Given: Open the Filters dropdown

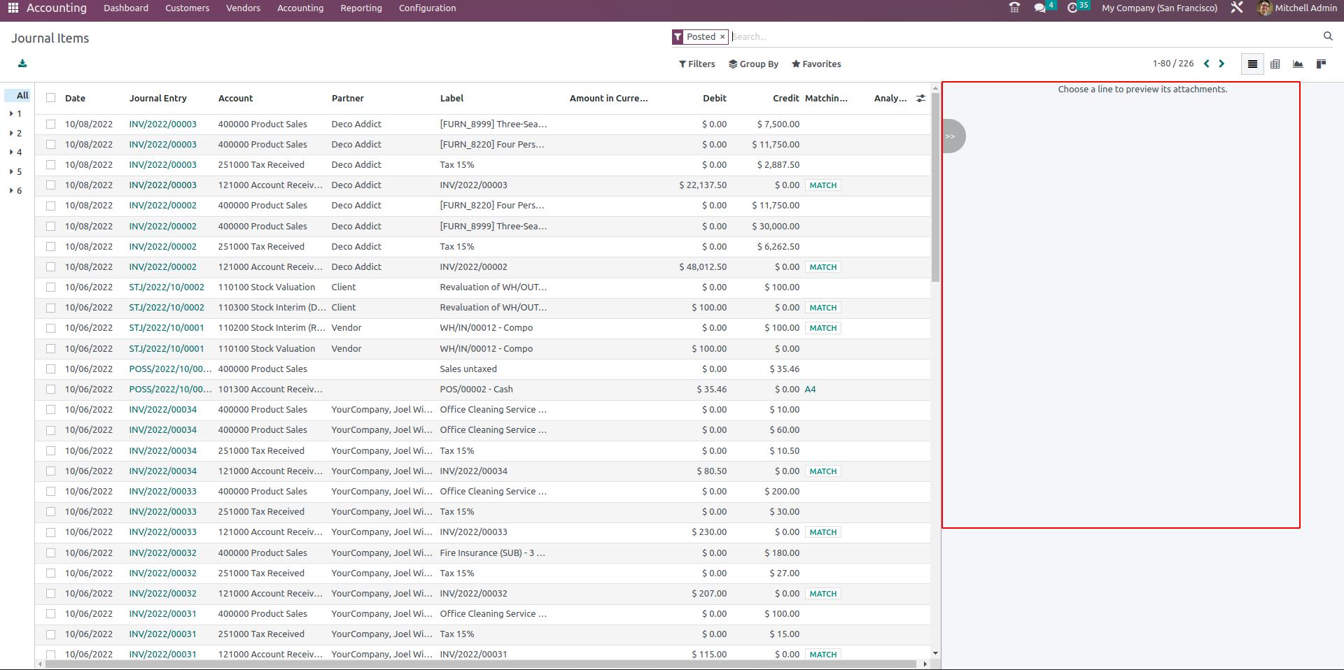Looking at the screenshot, I should (697, 64).
